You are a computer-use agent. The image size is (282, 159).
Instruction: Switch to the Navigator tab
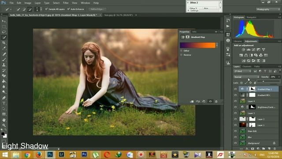(x=251, y=17)
